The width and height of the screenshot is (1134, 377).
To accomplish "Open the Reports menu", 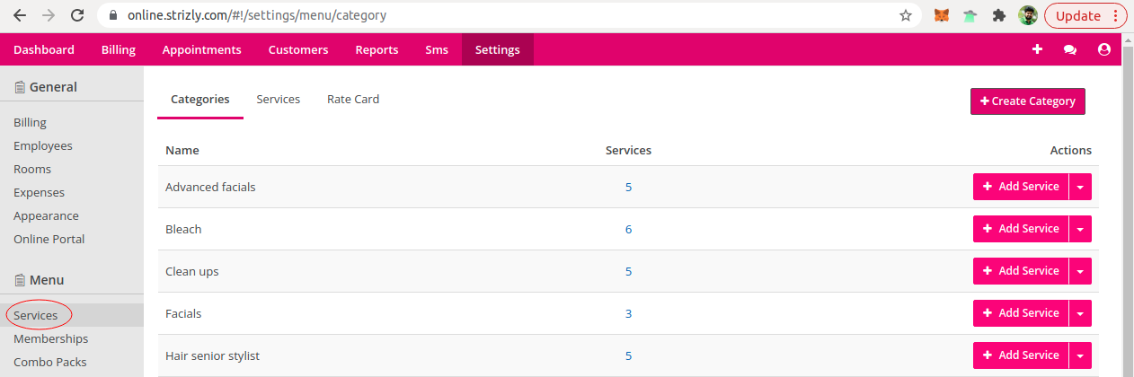I will (x=377, y=49).
